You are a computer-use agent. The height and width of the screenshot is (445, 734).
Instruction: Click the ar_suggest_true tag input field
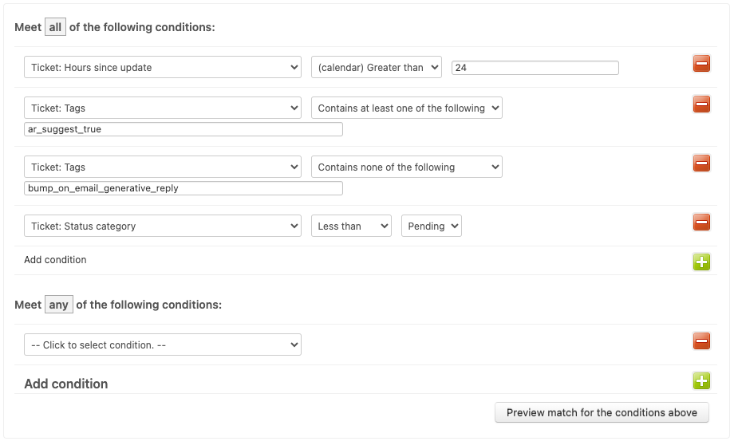click(x=183, y=129)
